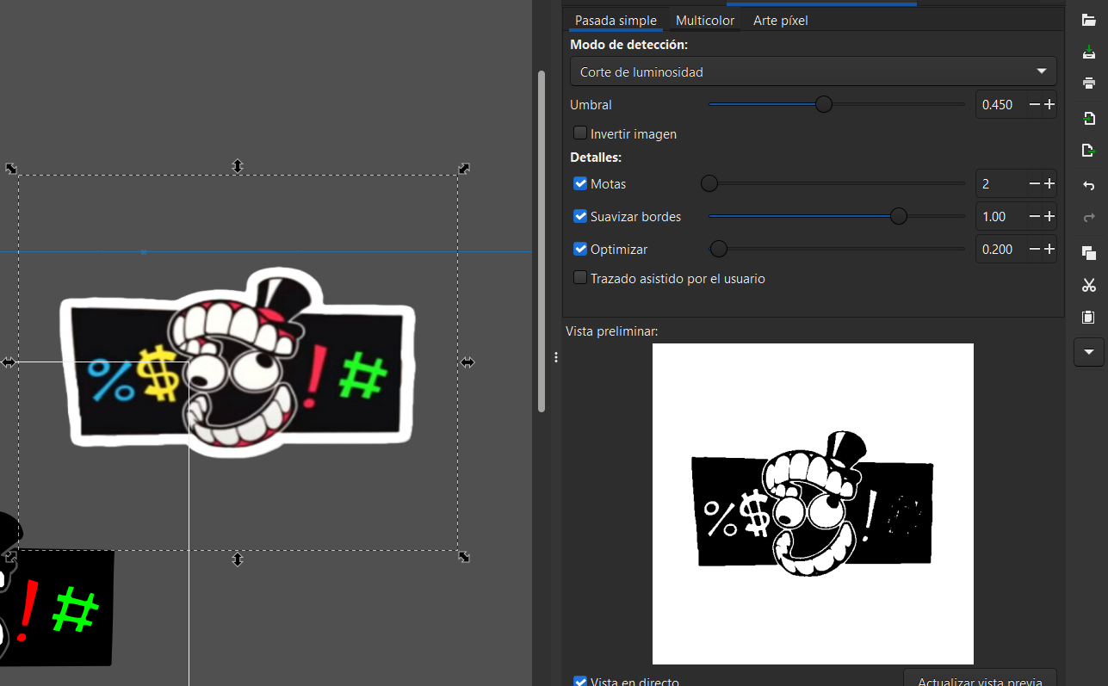The width and height of the screenshot is (1108, 686).
Task: Click the bottom-center scale handle of the selection
Action: tap(238, 559)
